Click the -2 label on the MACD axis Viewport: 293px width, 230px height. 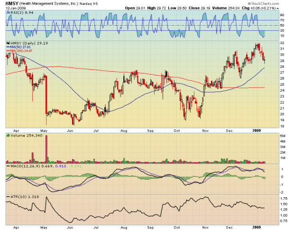(282, 193)
